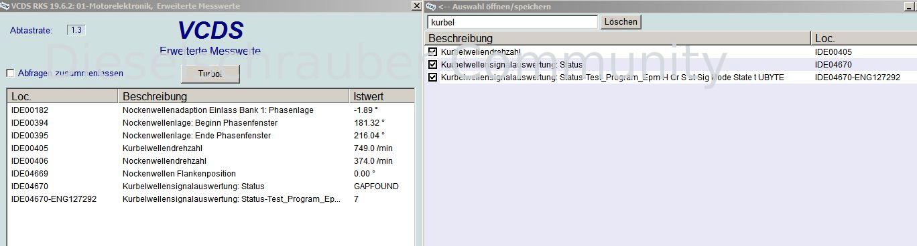The image size is (917, 246).
Task: Click the 216.04 ° value
Action: pos(369,136)
